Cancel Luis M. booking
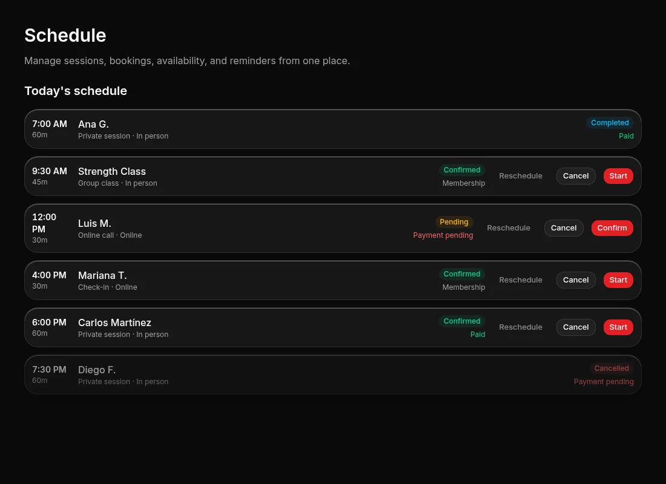The height and width of the screenshot is (484, 666). pos(564,228)
